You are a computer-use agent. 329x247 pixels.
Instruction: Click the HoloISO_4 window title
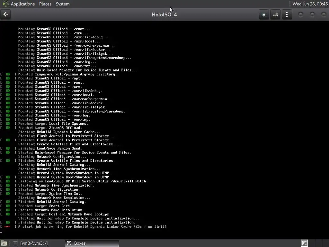164,14
